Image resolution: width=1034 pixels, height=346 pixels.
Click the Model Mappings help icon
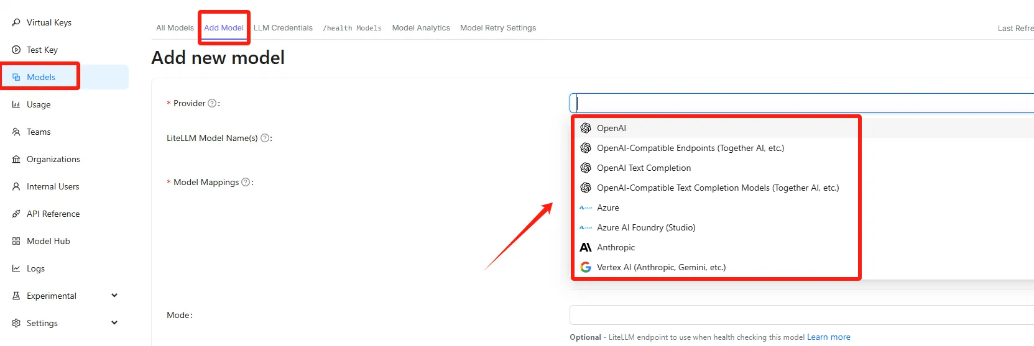tap(246, 182)
